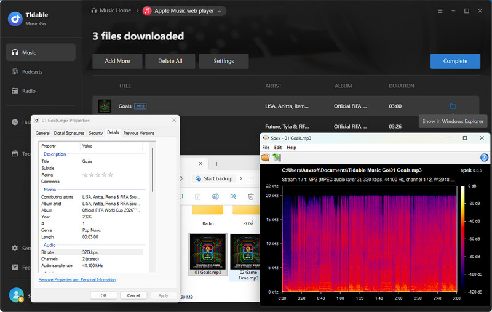The image size is (492, 312).
Task: Click Spek's save spectrogram icon
Action: [277, 158]
